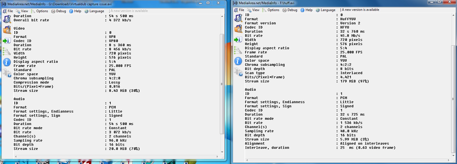The width and height of the screenshot is (457, 164).
Task: Open Language menu in huff.avi window
Action: pos(326,10)
